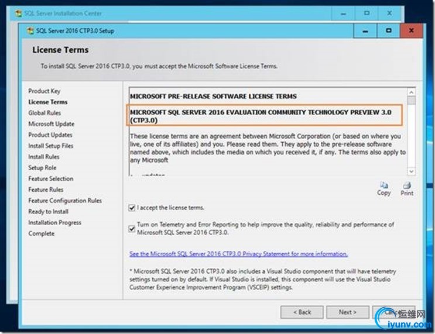
Task: Select the Install Setup Files step
Action: click(51, 146)
